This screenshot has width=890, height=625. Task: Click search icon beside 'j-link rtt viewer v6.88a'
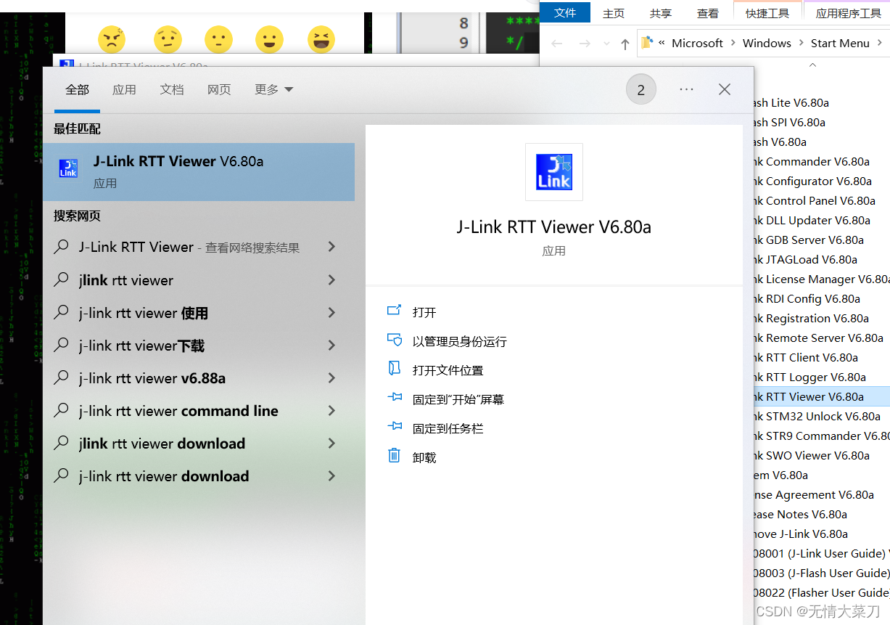[x=62, y=377]
